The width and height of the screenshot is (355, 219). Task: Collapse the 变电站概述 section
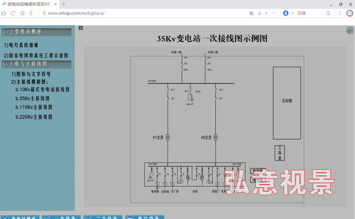click(37, 32)
